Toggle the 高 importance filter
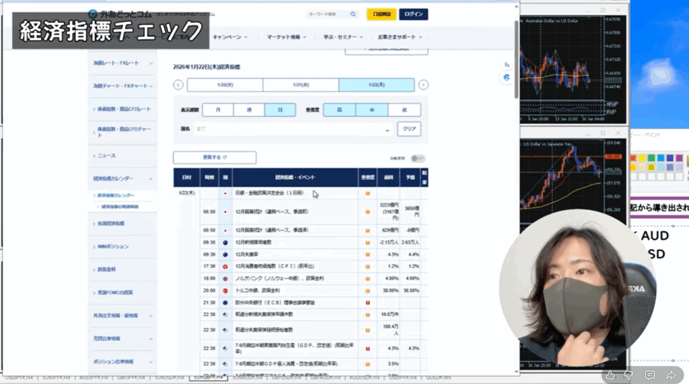Viewport: 689px width, 384px height. tap(339, 110)
